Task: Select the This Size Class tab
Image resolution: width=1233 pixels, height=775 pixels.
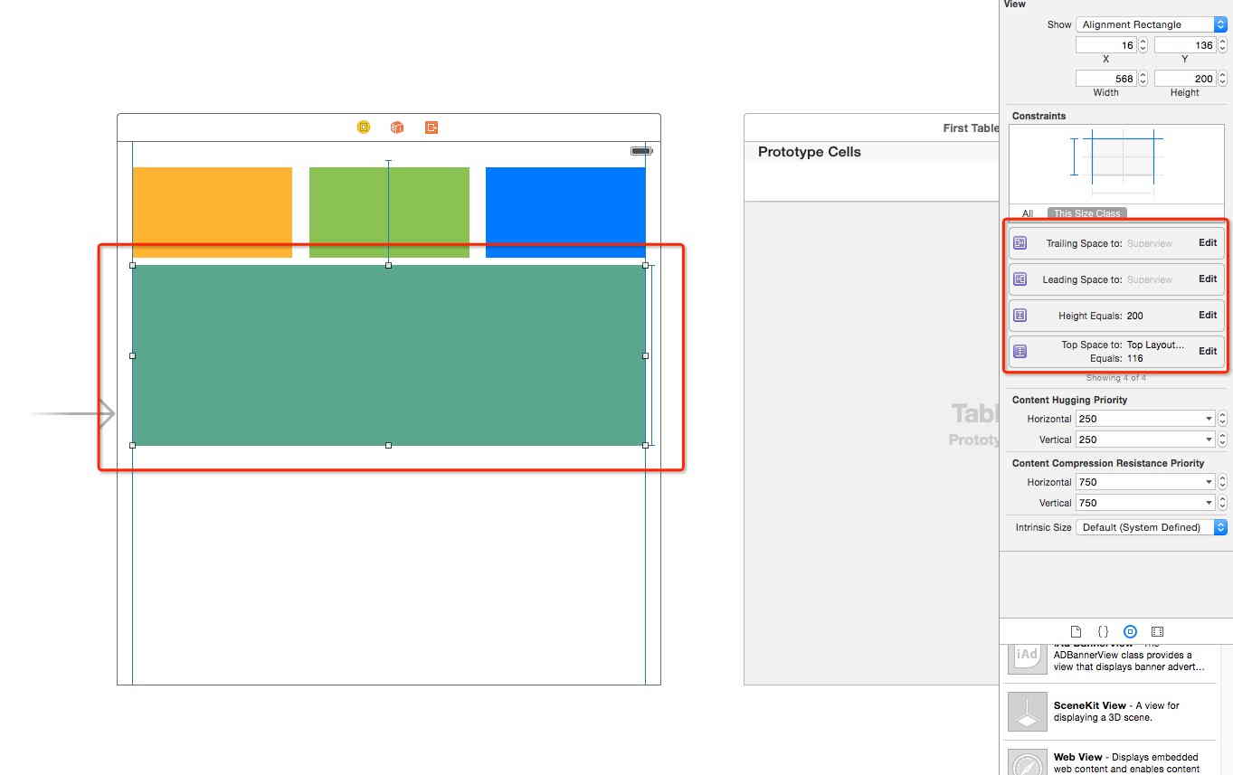Action: (1086, 213)
